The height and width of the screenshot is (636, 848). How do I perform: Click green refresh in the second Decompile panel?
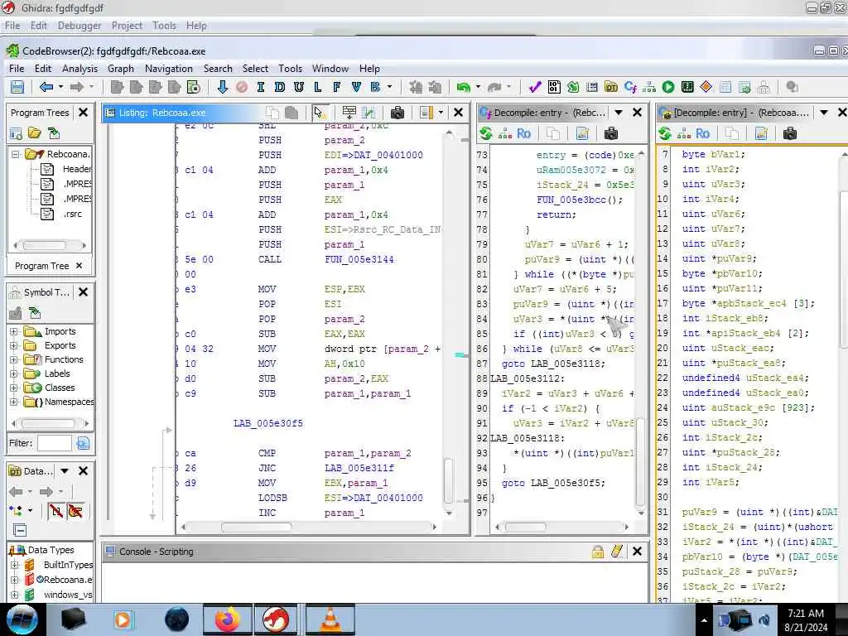click(665, 133)
